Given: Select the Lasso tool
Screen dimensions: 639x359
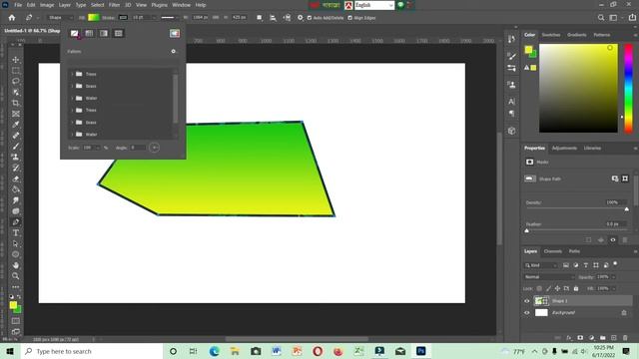Looking at the screenshot, I should coord(16,81).
